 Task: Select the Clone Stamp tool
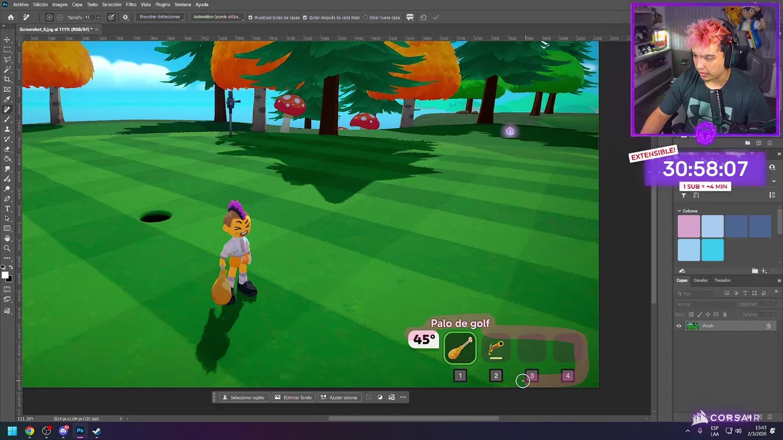[x=7, y=130]
